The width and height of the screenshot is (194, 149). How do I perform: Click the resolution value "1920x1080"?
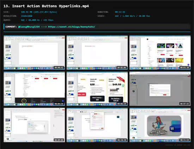[x=26, y=16]
